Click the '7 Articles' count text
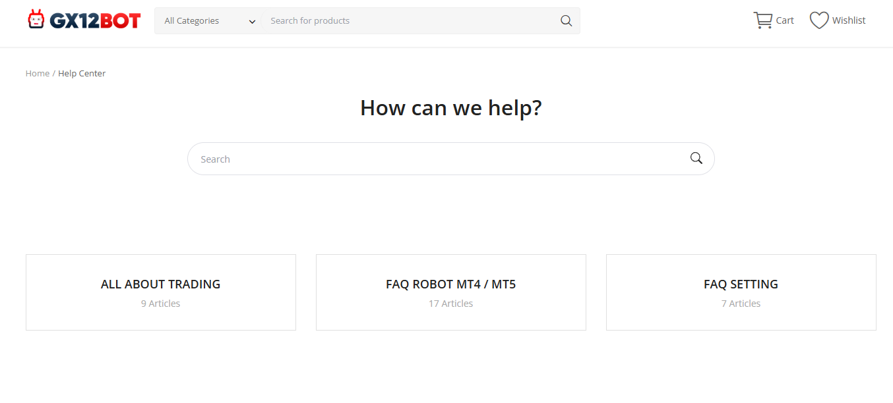The image size is (893, 403). coord(741,304)
